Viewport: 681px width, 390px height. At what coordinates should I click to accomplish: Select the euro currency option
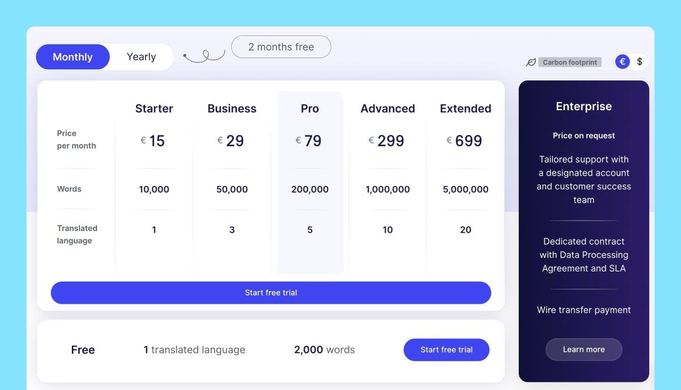[622, 62]
